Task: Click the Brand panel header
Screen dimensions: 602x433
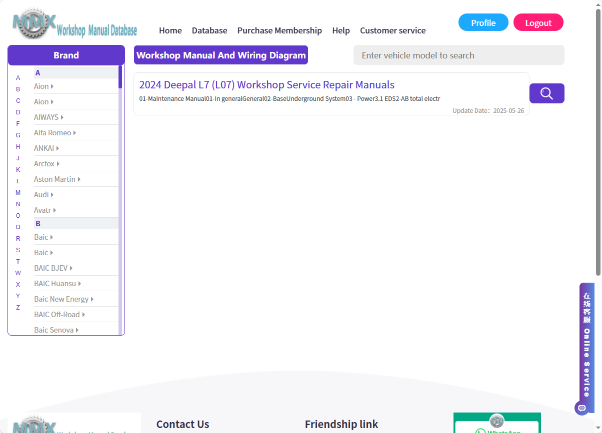Action: [66, 55]
